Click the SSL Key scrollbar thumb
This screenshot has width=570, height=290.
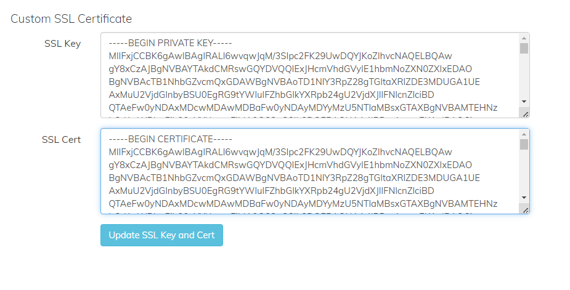[x=524, y=49]
